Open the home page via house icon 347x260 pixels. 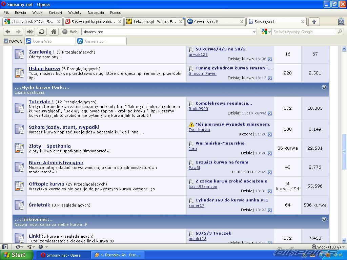[54, 31]
